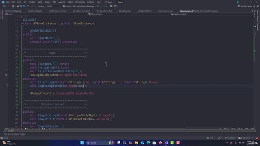The width and height of the screenshot is (260, 146).
Task: Click the bookmark icon in left margin
Action: point(6,86)
